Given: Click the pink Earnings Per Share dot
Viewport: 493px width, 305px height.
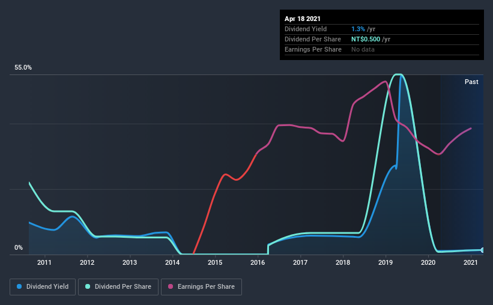Looking at the screenshot, I should point(171,286).
